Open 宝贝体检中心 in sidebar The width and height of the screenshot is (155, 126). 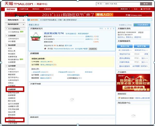13,77
